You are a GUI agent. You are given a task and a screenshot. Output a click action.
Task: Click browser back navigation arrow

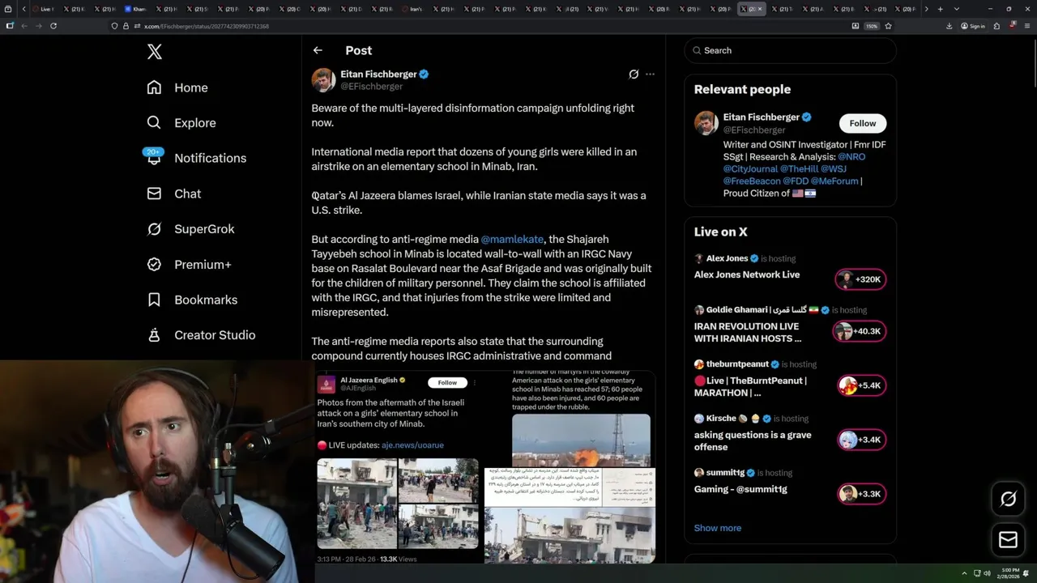coord(24,26)
